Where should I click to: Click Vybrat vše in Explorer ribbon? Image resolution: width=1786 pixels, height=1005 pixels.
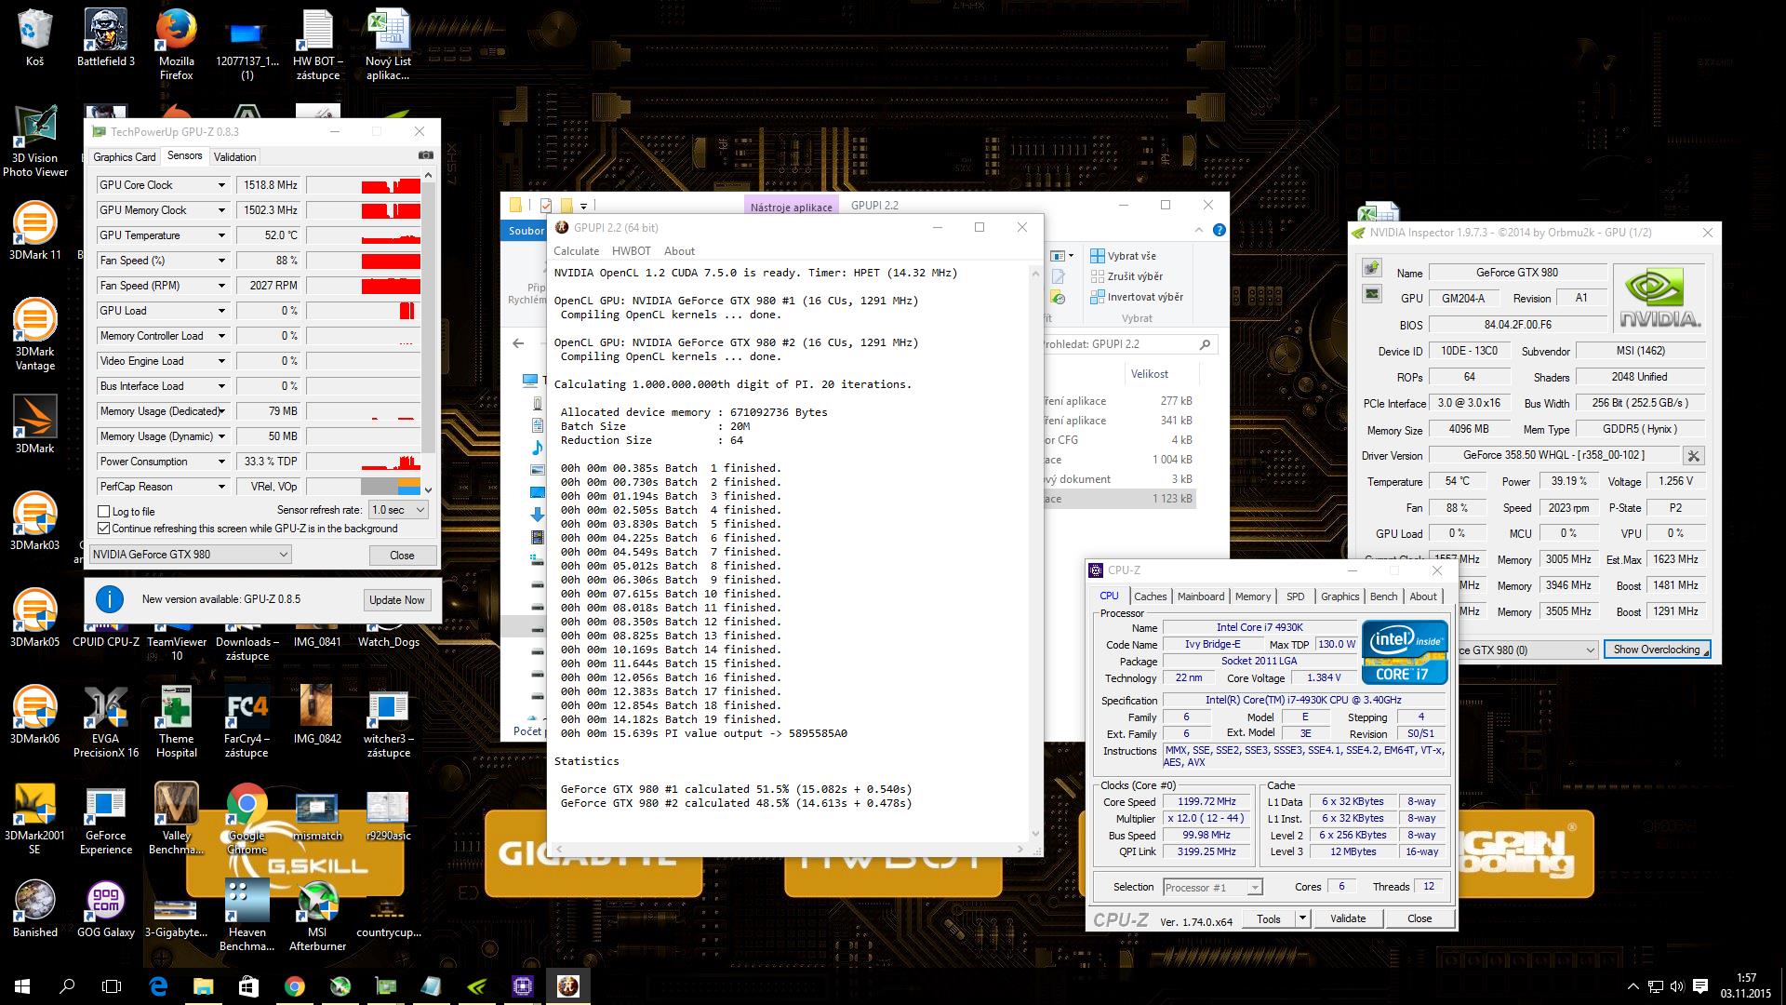[x=1124, y=256]
